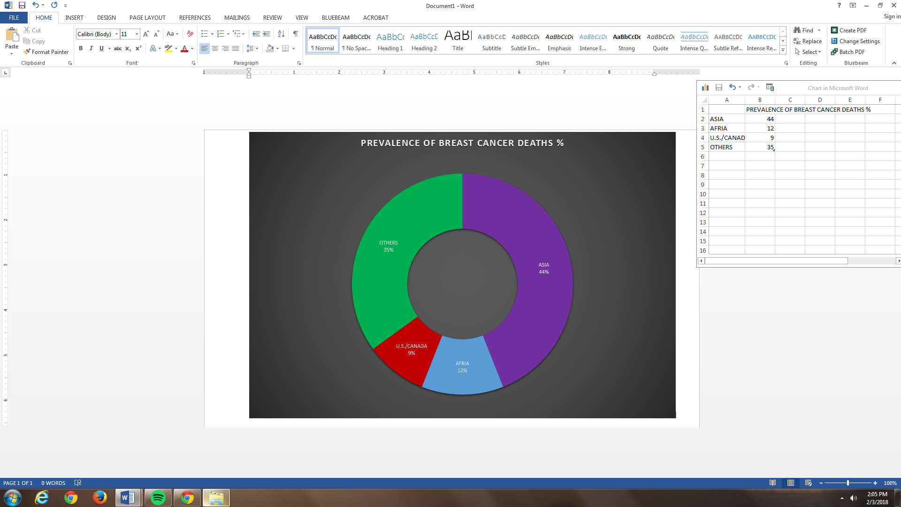Click the Sort A-Z icon
The width and height of the screenshot is (901, 507).
pos(281,34)
